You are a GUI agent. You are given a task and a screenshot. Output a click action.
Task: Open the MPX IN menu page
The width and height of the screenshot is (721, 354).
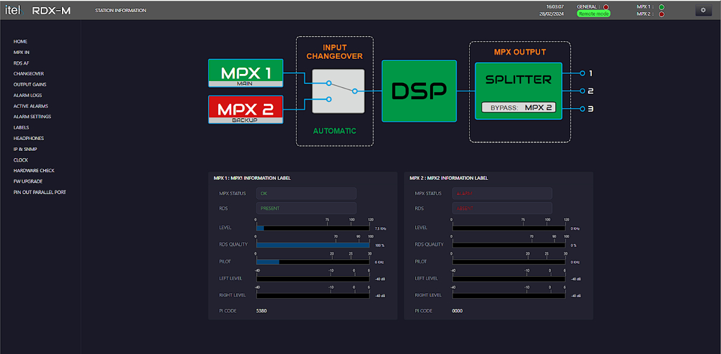click(x=22, y=52)
